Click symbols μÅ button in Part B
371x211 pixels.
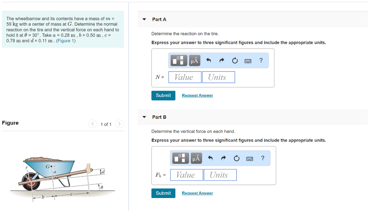tap(196, 158)
